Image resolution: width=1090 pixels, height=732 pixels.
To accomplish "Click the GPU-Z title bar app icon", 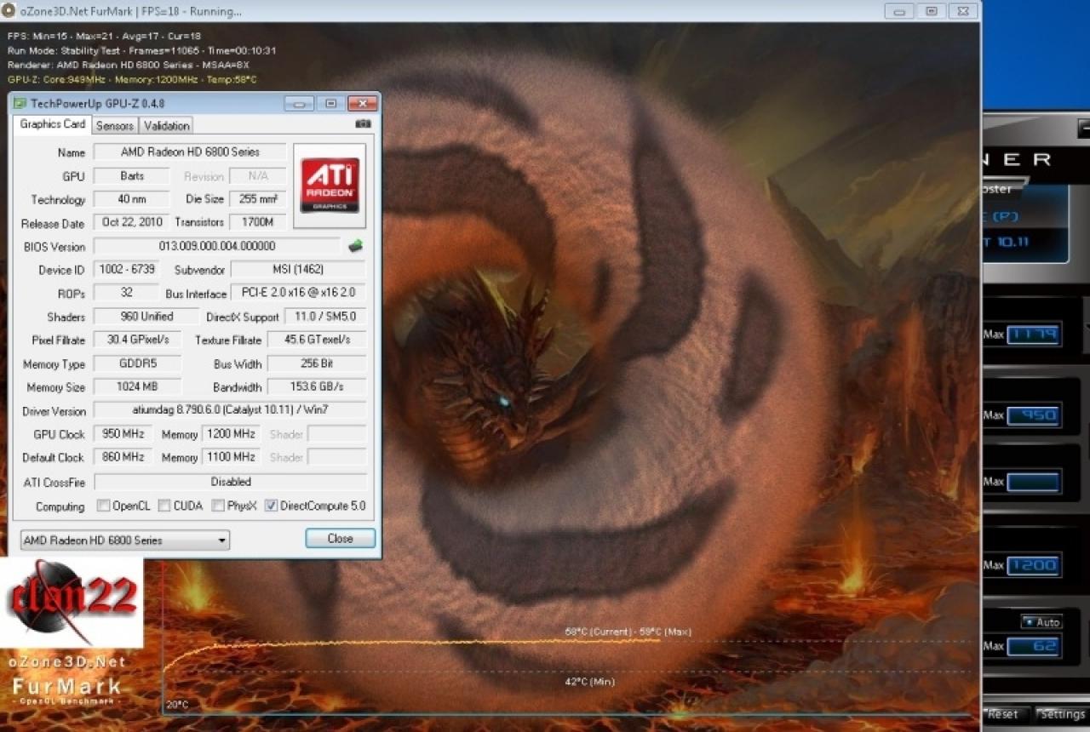I will tap(20, 103).
